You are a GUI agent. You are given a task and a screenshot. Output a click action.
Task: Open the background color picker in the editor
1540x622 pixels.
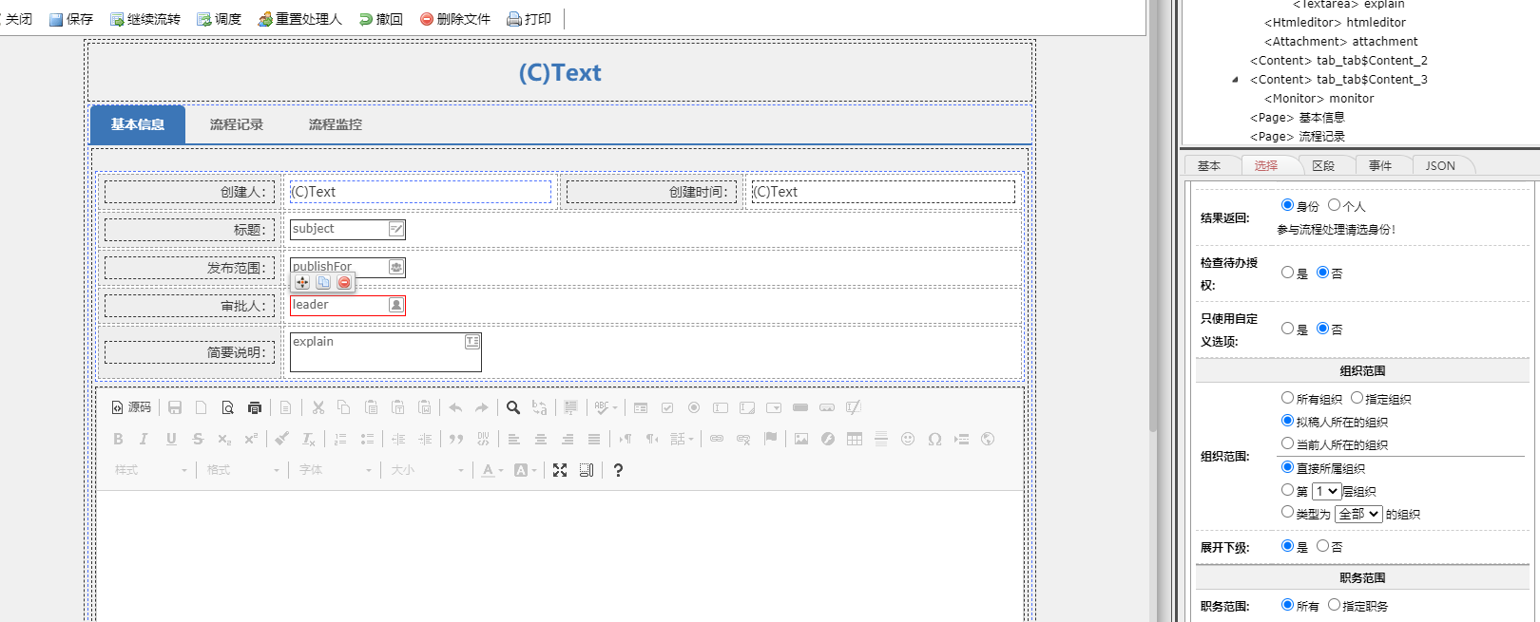[x=525, y=470]
